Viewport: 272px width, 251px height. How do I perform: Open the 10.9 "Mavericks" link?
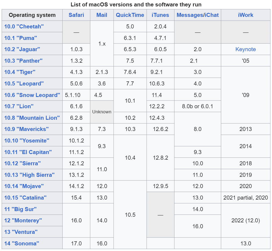click(x=26, y=129)
